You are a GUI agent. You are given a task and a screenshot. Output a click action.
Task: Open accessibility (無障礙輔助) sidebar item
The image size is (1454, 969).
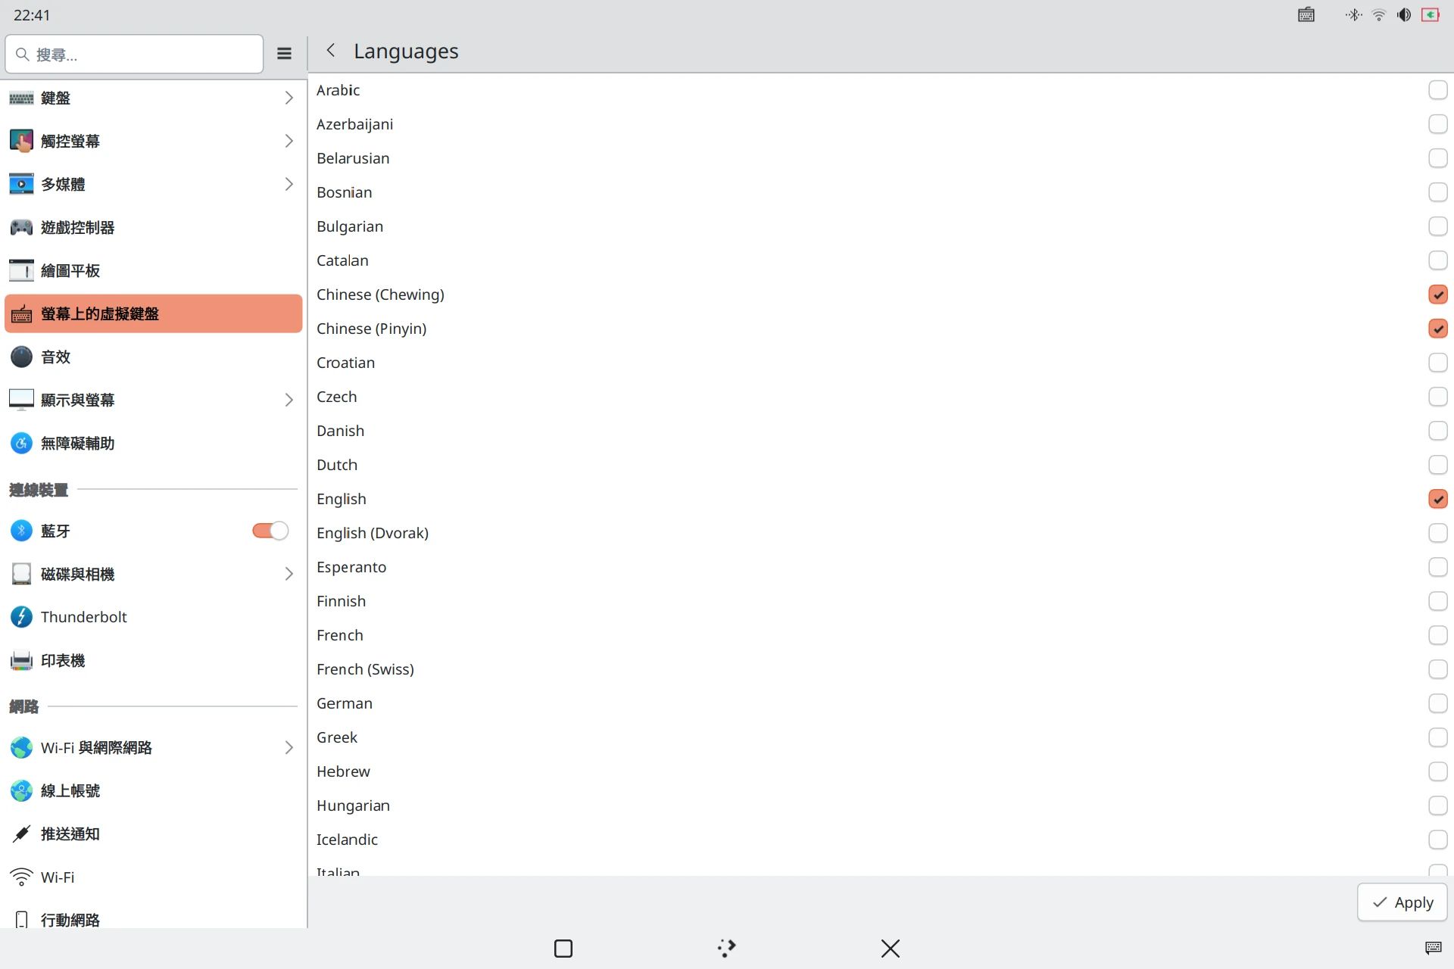click(x=77, y=443)
